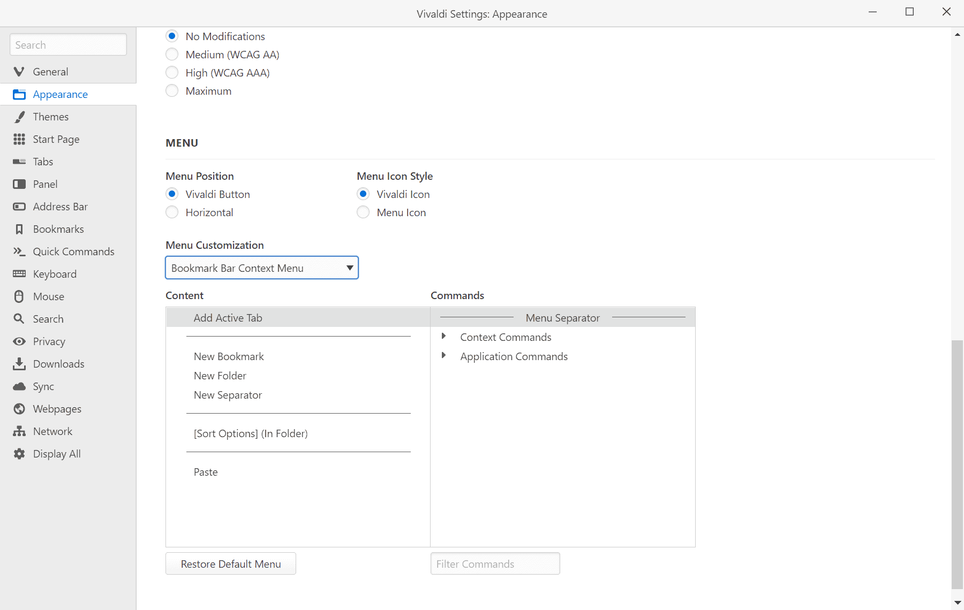The height and width of the screenshot is (610, 964).
Task: Click the Restore Default Menu button
Action: (x=230, y=563)
